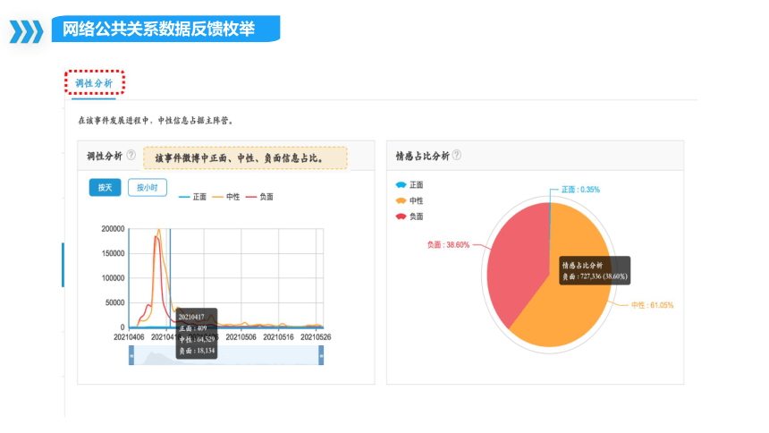
Task: Click the triple chevron icon in header
Action: [x=27, y=32]
